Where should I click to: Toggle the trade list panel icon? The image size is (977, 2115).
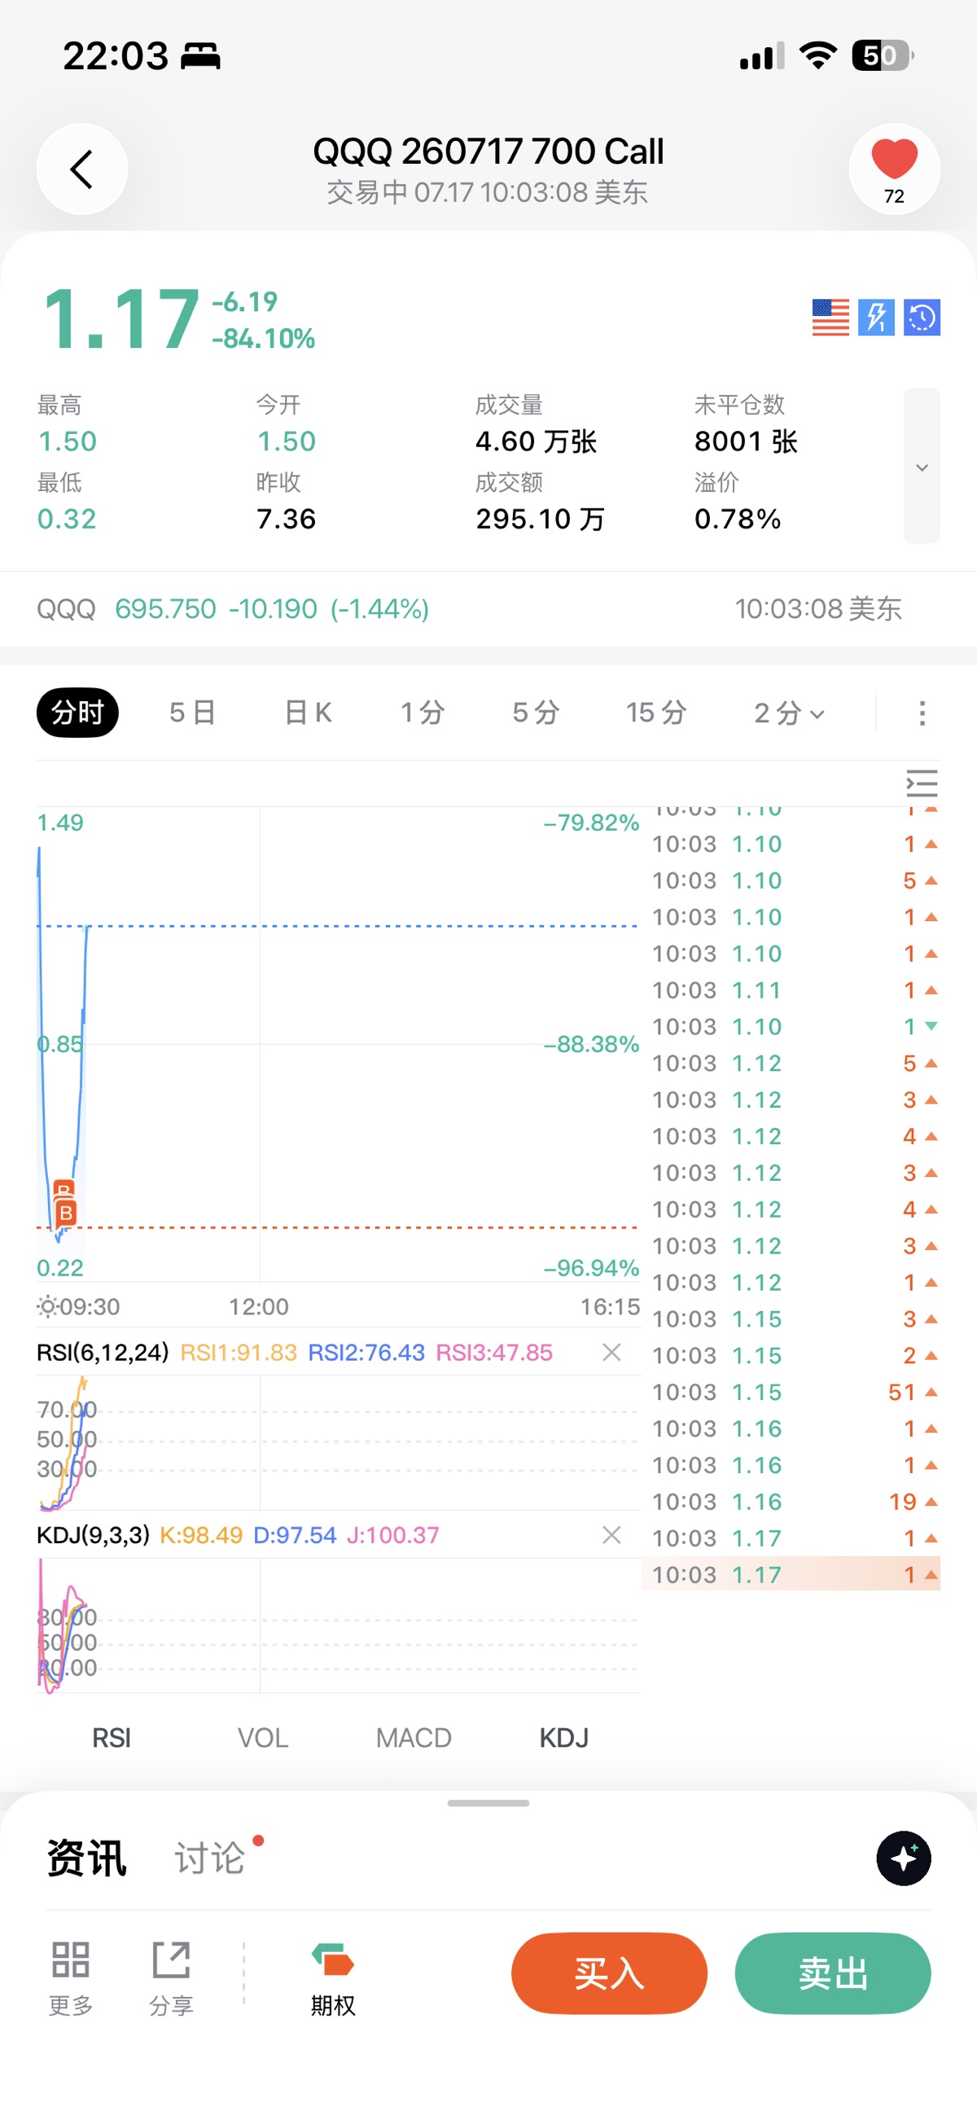click(922, 783)
